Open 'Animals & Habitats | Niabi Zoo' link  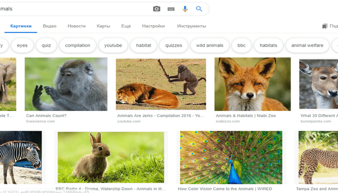[x=246, y=115]
